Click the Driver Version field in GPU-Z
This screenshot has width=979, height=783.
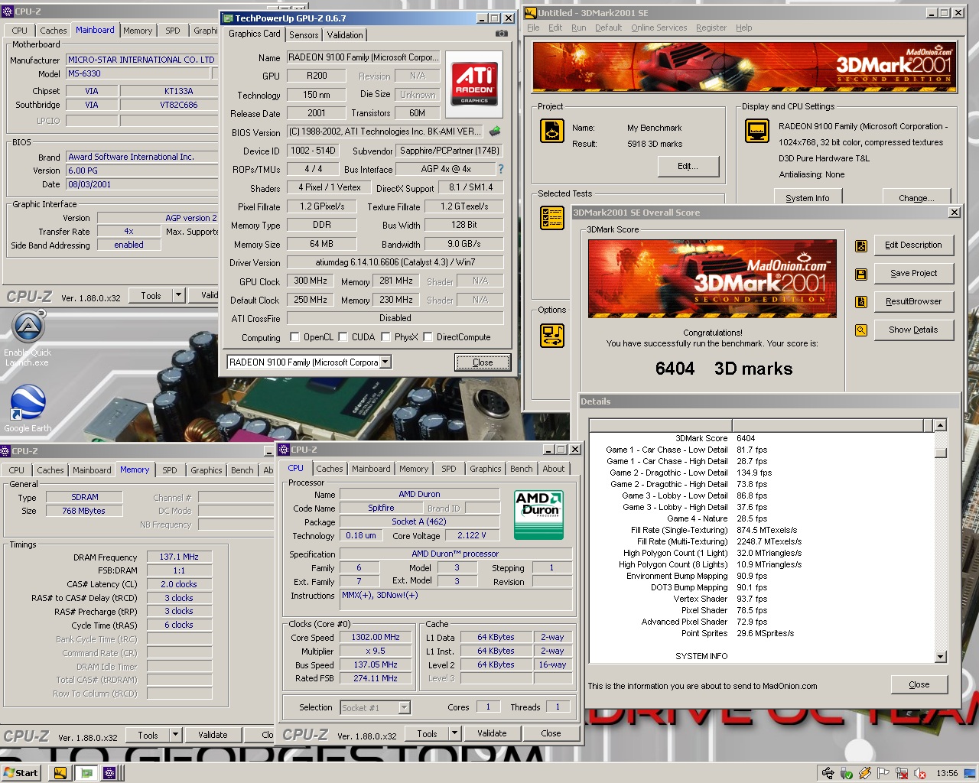click(x=395, y=262)
